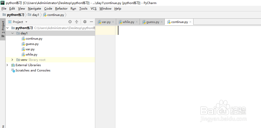Screen dimensions: 261x128
Task: Hide the Project panel with minus icon
Action: pos(91,22)
